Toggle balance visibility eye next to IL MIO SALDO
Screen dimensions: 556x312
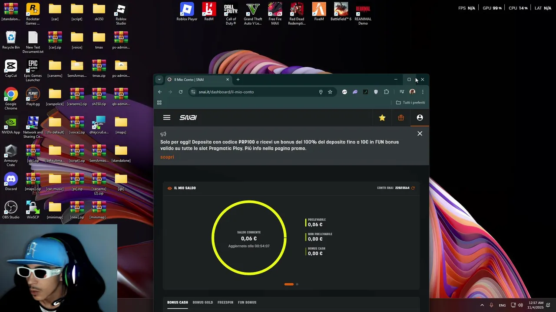tap(170, 188)
